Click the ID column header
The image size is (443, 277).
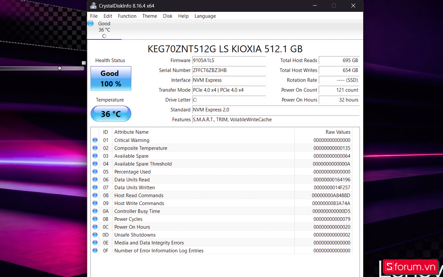click(x=106, y=132)
